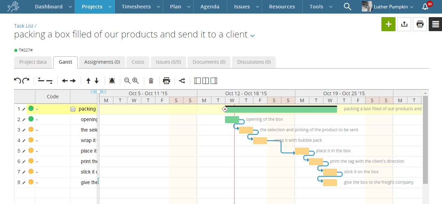
Task: Open the Assignments (0) tab
Action: tap(102, 62)
